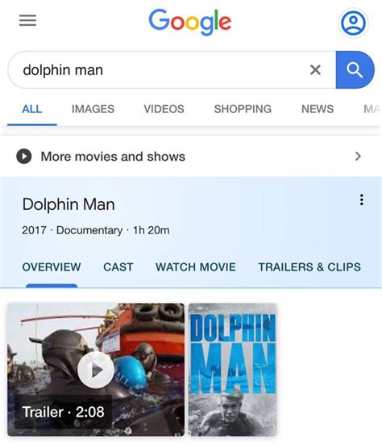382x445 pixels.
Task: Clear the search text with the X icon
Action: tap(315, 69)
